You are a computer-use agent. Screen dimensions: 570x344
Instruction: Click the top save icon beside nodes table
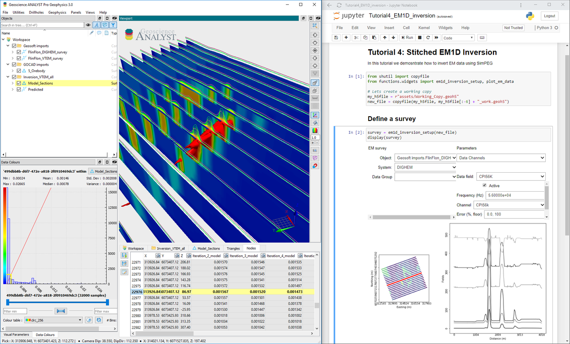tap(124, 255)
